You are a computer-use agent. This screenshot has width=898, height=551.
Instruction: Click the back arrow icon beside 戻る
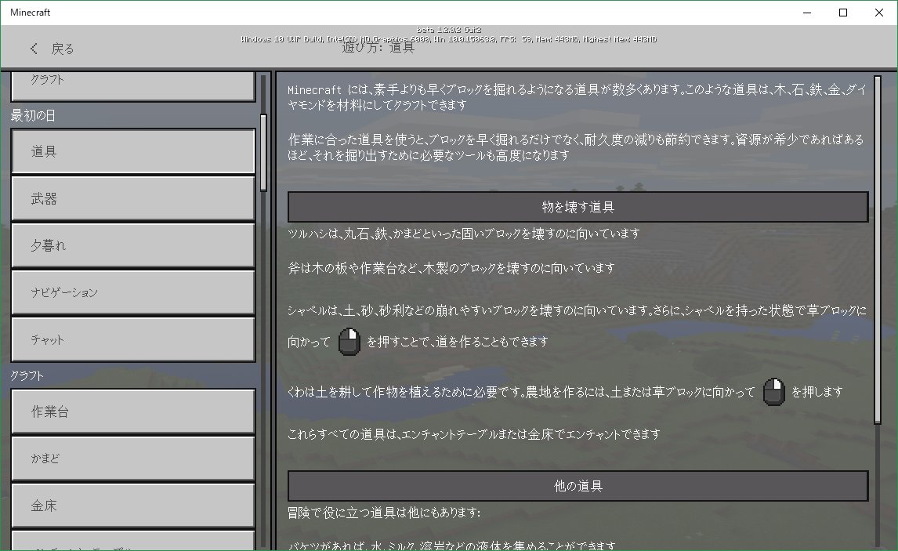point(34,49)
